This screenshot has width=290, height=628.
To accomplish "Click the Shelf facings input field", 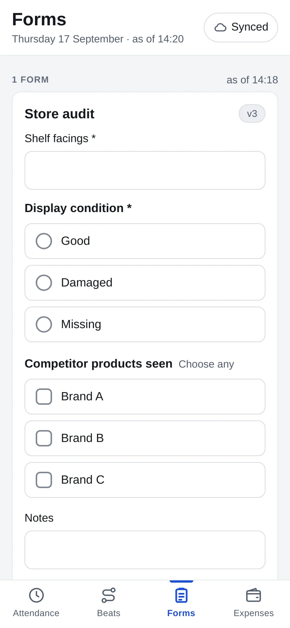I will [x=145, y=170].
